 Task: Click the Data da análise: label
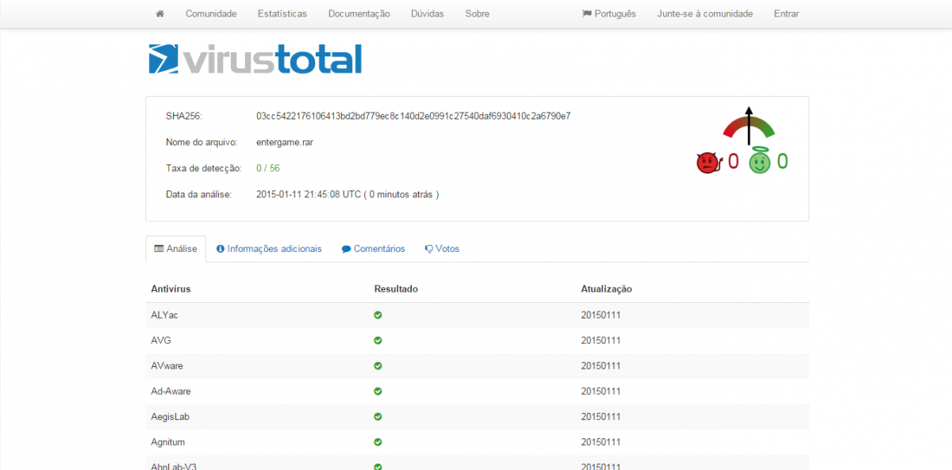click(198, 194)
